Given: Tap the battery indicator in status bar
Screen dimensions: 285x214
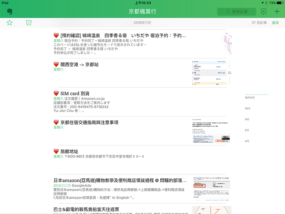Looking at the screenshot, I should [x=280, y=2].
